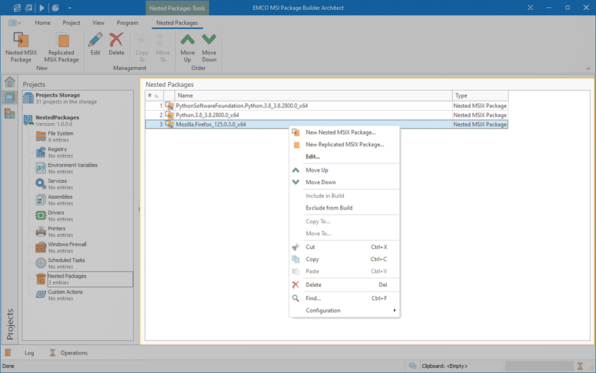
Task: Select the Scheduled Tasks node
Action: [x=66, y=264]
